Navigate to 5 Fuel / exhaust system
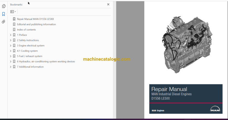Image resolution: width=228 pixels, height=120 pixels. [x=29, y=56]
